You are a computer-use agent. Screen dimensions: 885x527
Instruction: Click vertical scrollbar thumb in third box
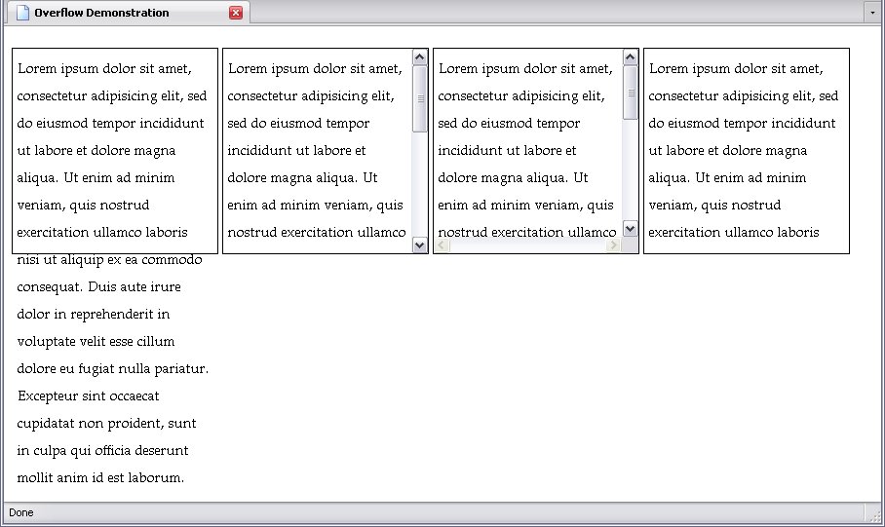click(630, 93)
